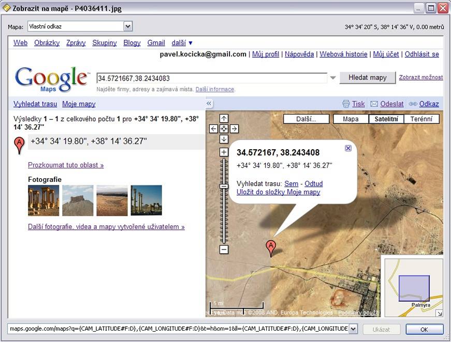Screen dimensions: 451x342
Task: Switch to Mapa view
Action: 351,119
